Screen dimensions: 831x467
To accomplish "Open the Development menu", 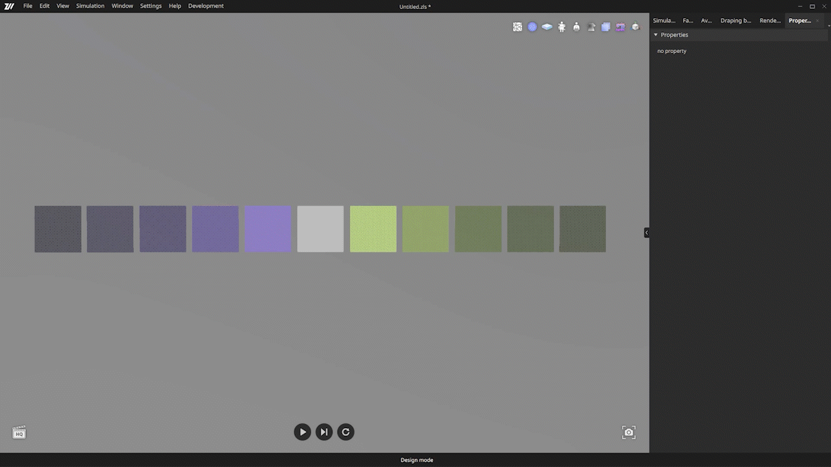I will (206, 6).
